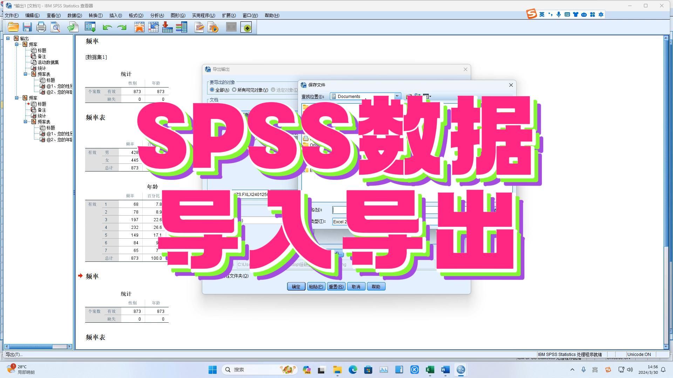Click the green Redo arrow
Screen dimensions: 673x378
(x=122, y=27)
